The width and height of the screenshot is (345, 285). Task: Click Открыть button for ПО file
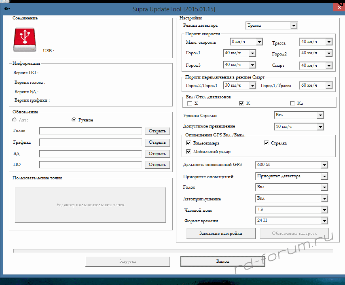coord(157,164)
